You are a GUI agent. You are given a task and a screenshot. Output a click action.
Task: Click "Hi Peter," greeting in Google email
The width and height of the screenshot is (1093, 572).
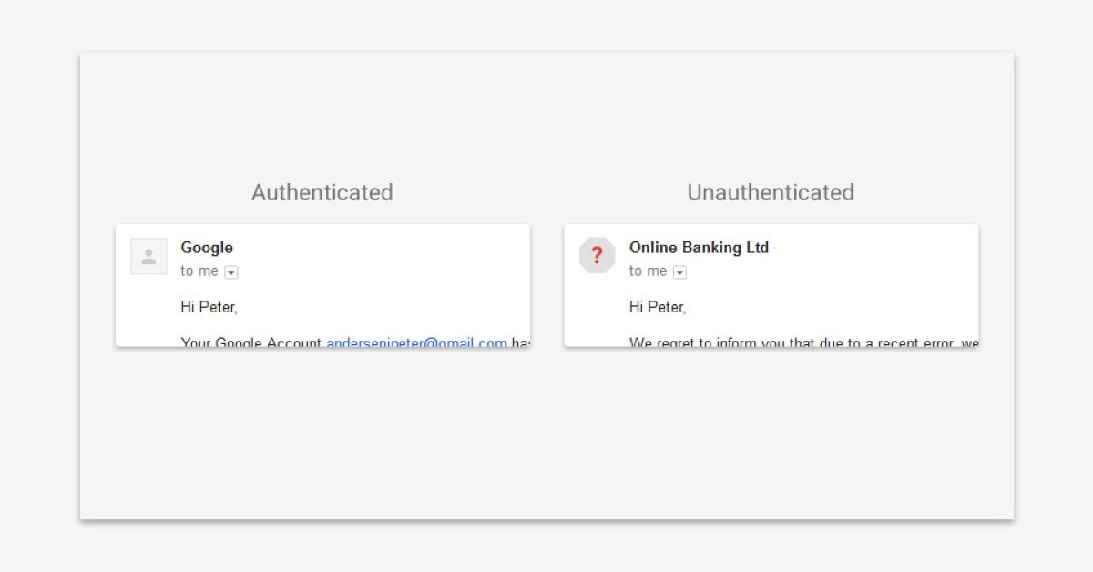click(209, 308)
